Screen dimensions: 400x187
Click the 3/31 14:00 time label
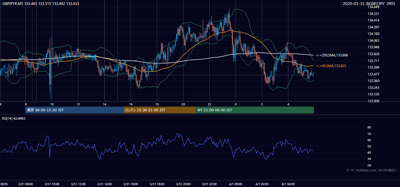[105, 184]
